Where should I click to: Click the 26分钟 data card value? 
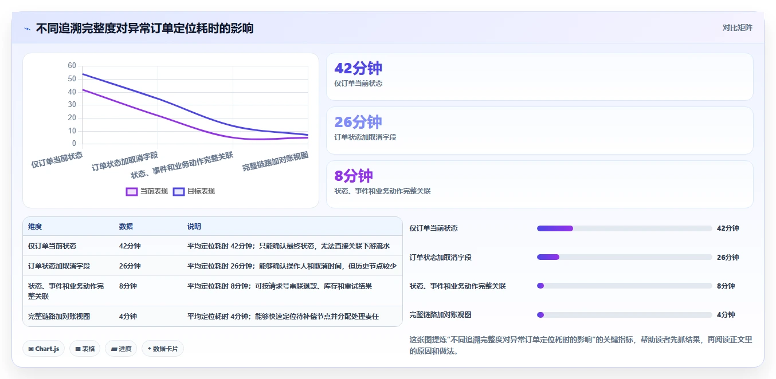[358, 122]
